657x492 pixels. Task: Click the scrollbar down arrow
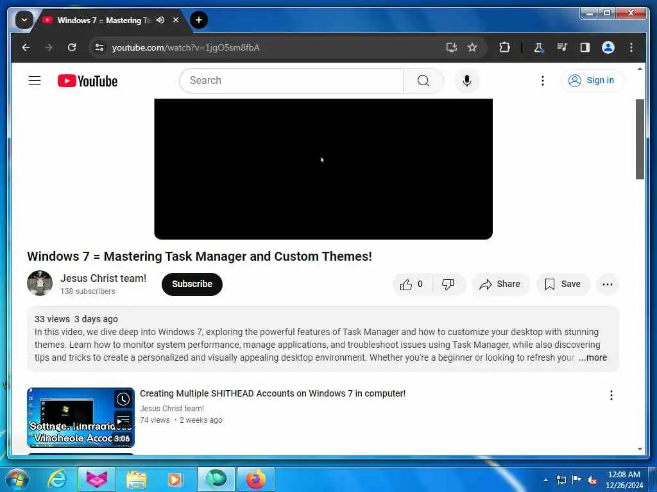[640, 449]
